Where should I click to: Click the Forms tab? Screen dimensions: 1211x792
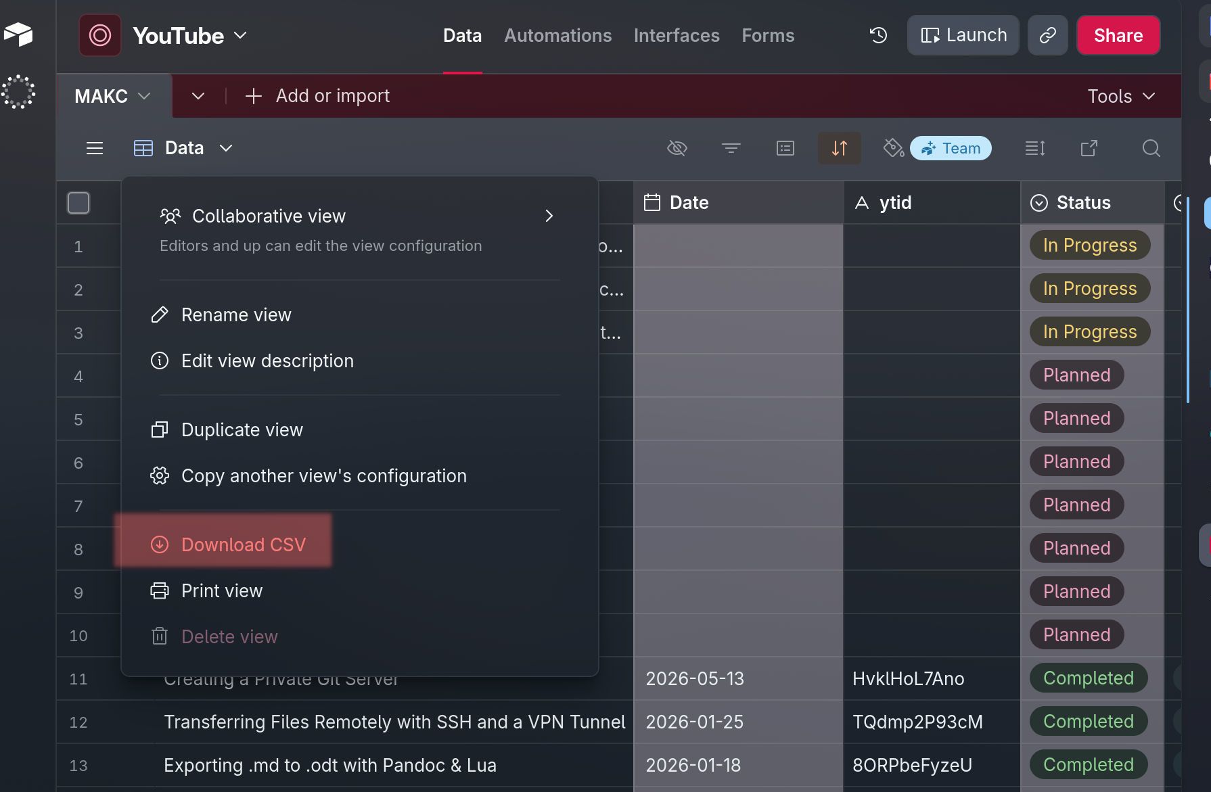pos(768,35)
